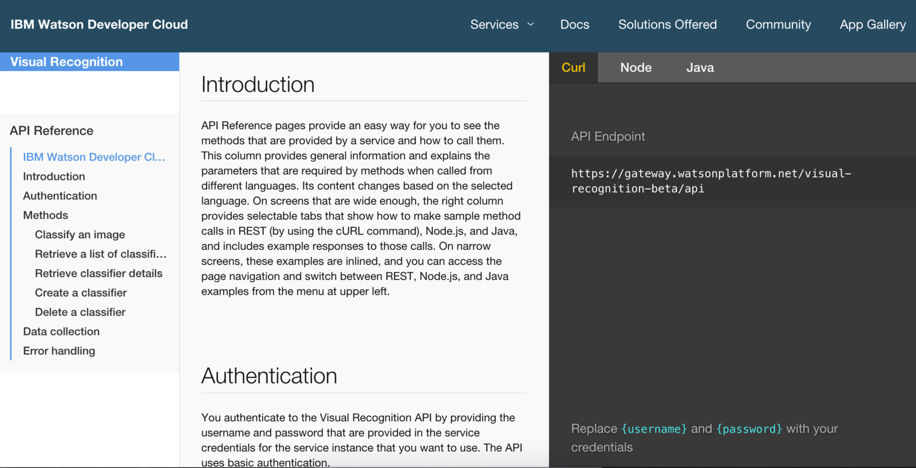This screenshot has height=468, width=916.
Task: Open Error handling in sidebar
Action: coord(59,351)
